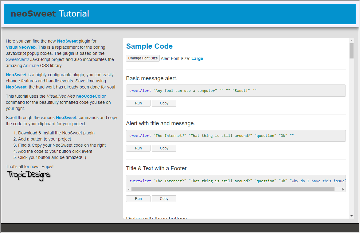This screenshot has height=233, width=360.
Task: Click the vertical scrollbar thumb of Sample Code
Action: 351,51
